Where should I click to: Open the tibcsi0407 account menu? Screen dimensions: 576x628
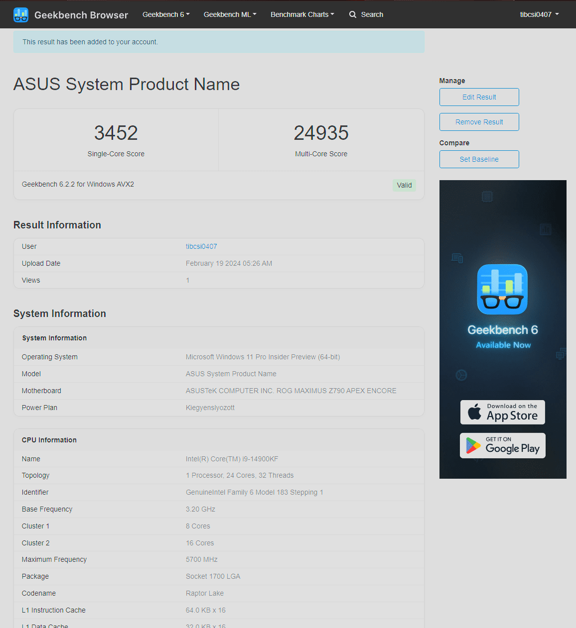[539, 14]
